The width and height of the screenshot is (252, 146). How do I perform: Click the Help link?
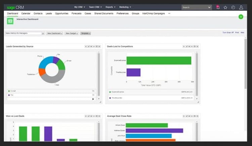[x=242, y=33]
